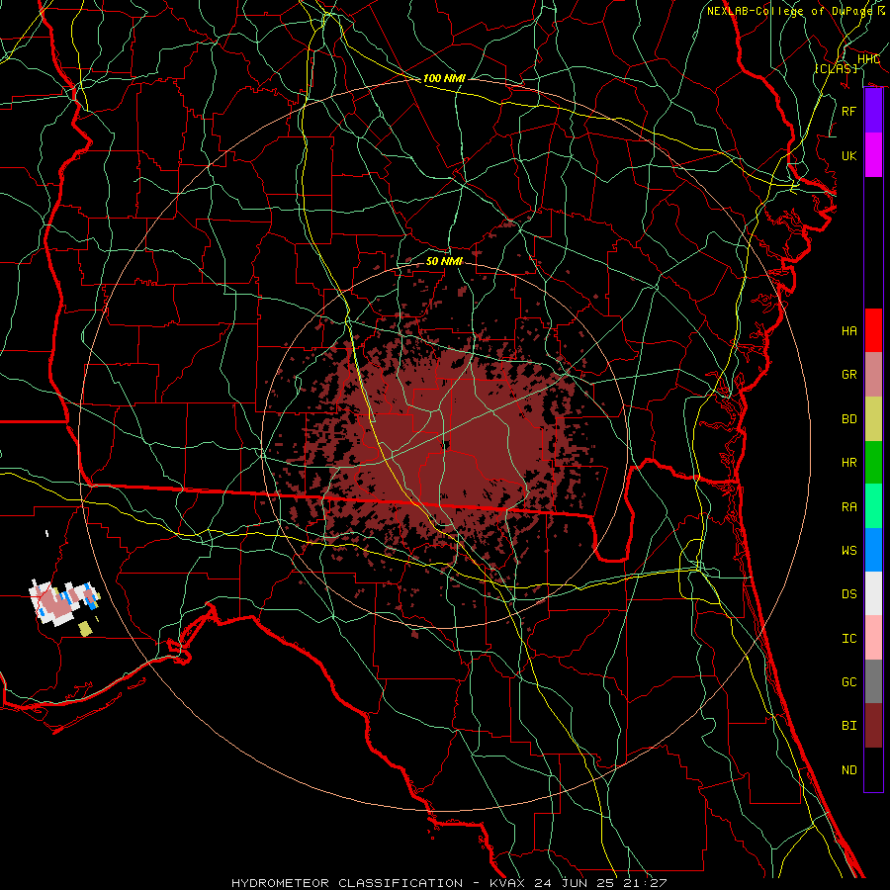Image resolution: width=890 pixels, height=890 pixels.
Task: Click the RF legend label
Action: click(x=849, y=112)
